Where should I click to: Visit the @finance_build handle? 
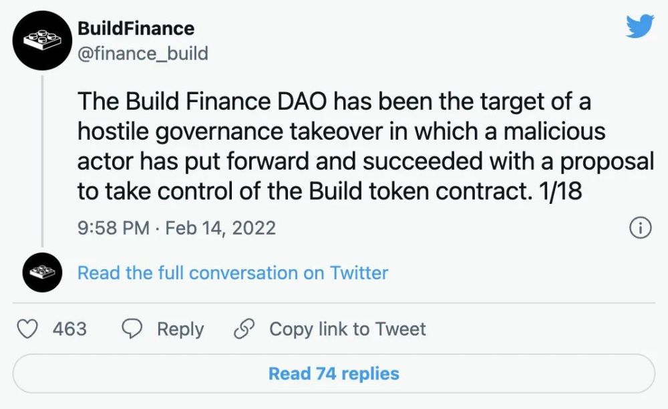pos(143,52)
